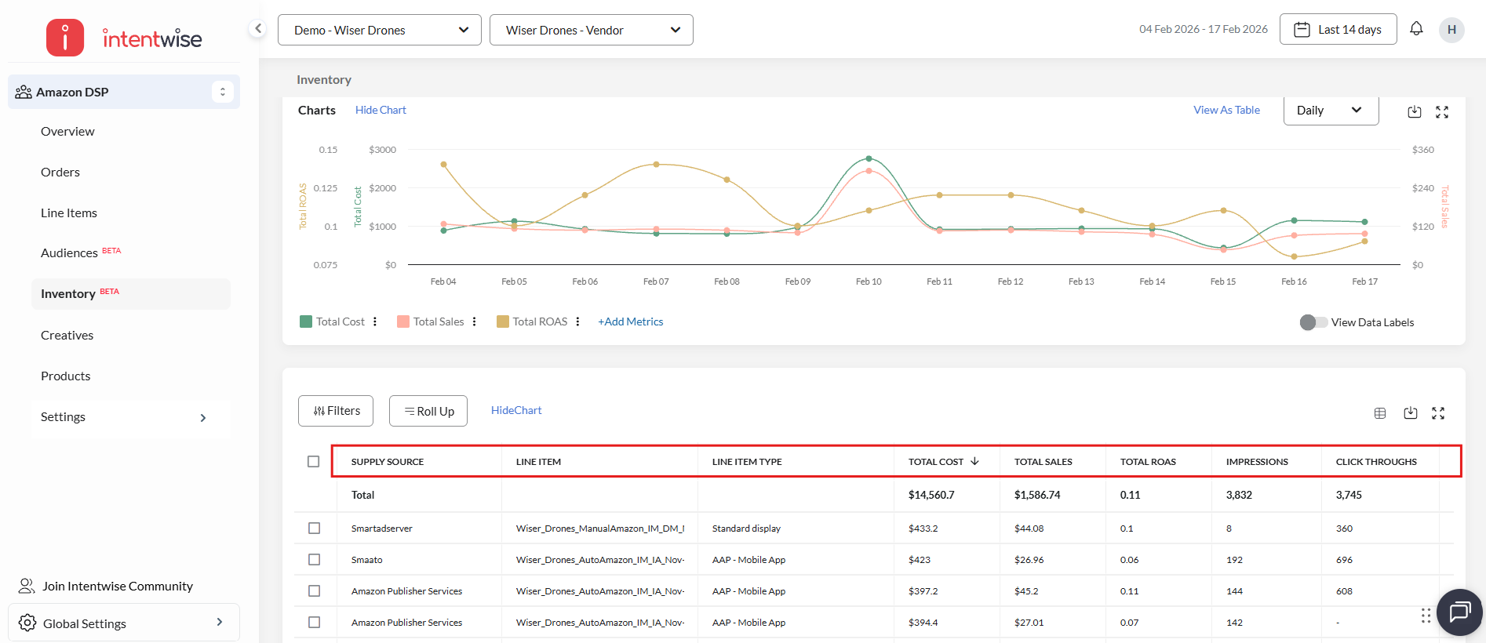Viewport: 1486px width, 643px height.
Task: Open the table column settings icon
Action: tap(1380, 413)
